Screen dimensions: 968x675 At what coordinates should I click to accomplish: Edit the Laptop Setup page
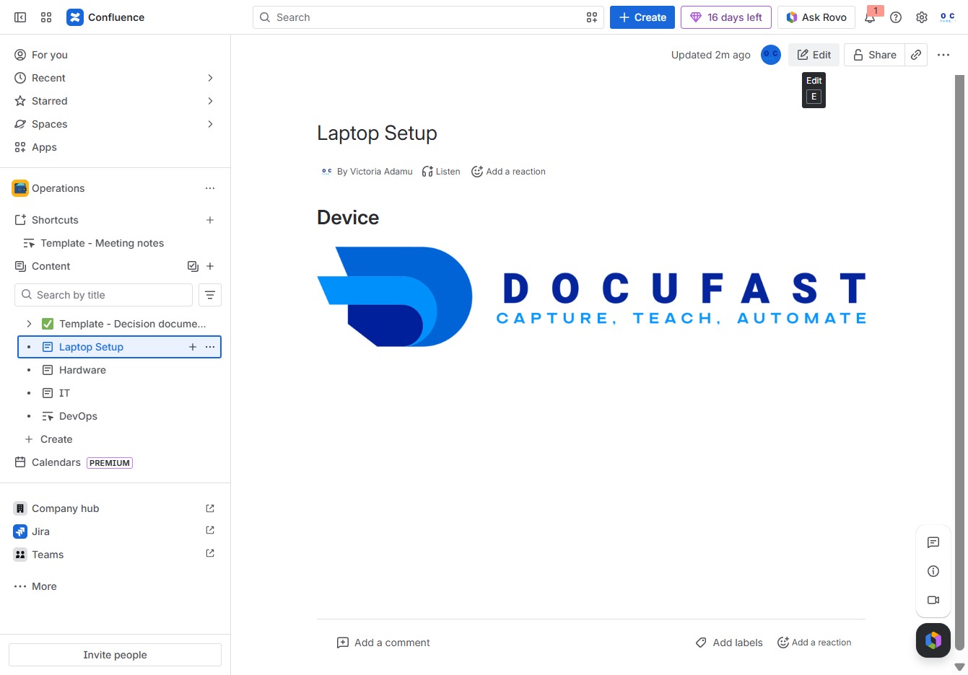coord(814,55)
